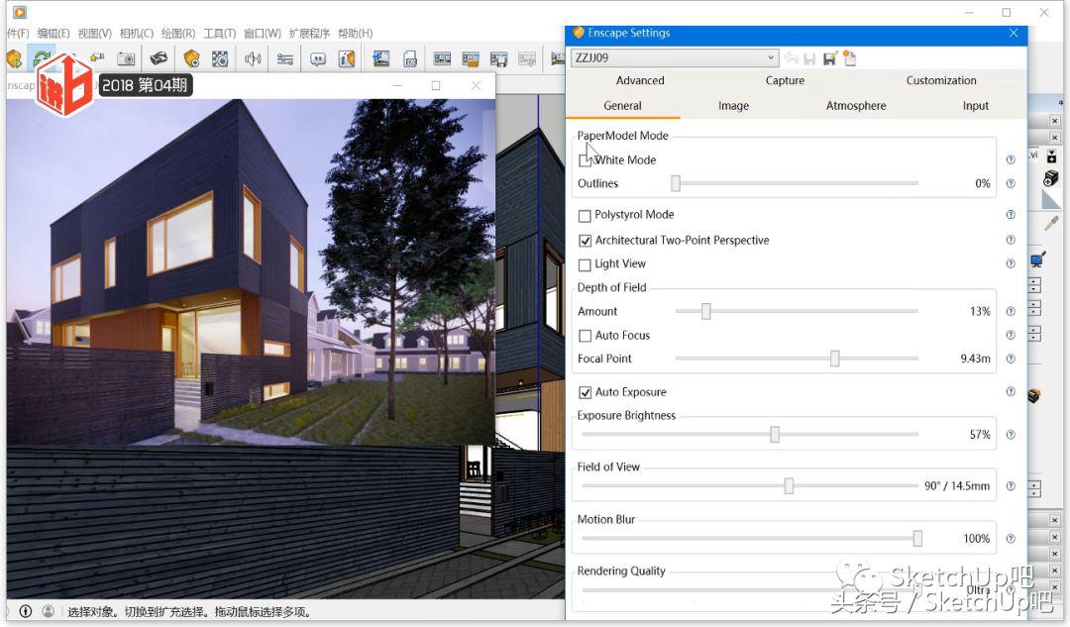Open the 扩展程序 extensions menu
Screen dimensions: 1070x627
click(x=309, y=34)
